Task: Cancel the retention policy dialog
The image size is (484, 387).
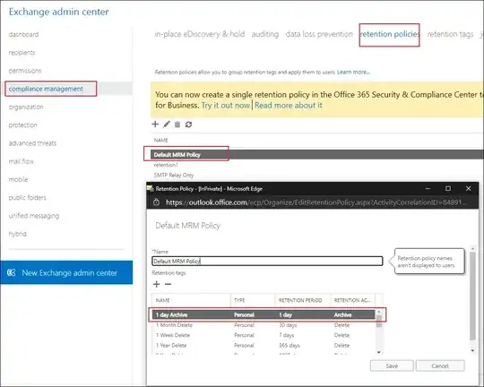Action: pyautogui.click(x=440, y=366)
